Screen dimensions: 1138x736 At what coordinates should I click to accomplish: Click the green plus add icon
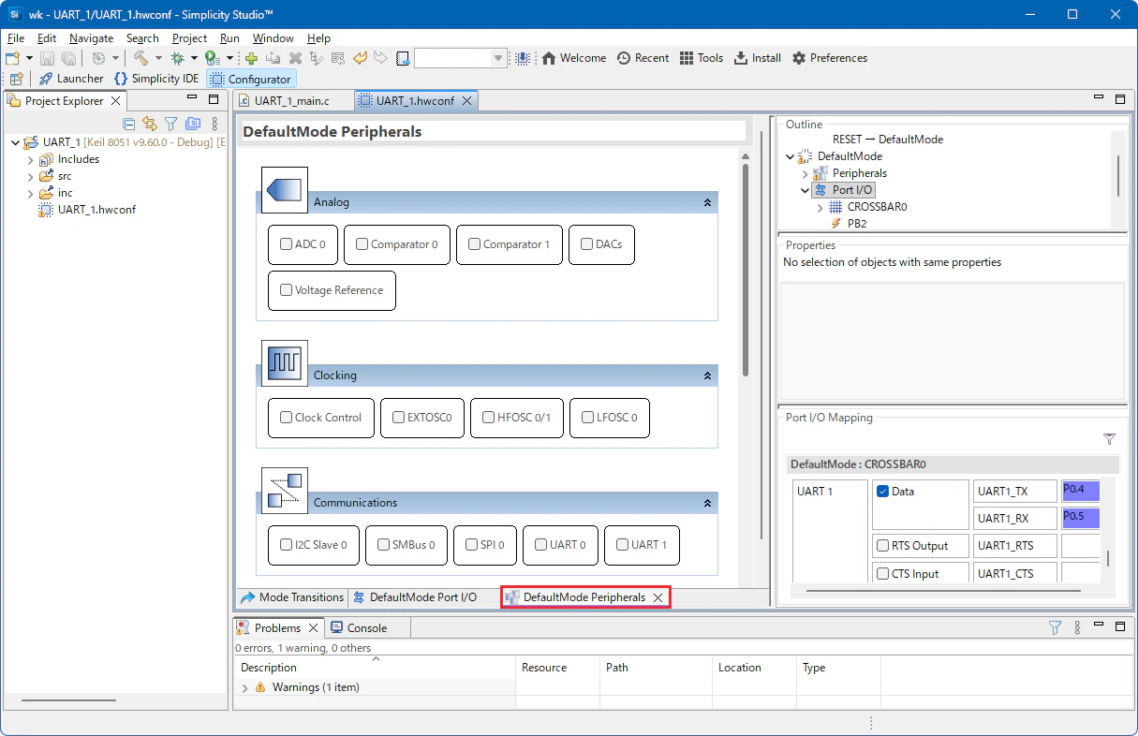click(x=251, y=58)
